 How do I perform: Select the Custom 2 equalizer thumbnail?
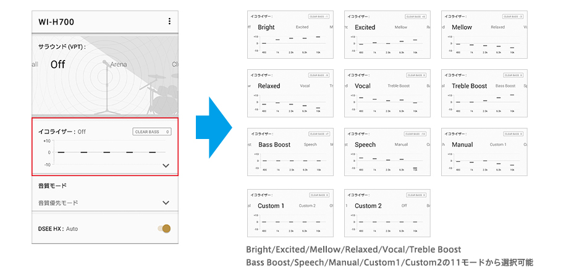pyautogui.click(x=387, y=213)
